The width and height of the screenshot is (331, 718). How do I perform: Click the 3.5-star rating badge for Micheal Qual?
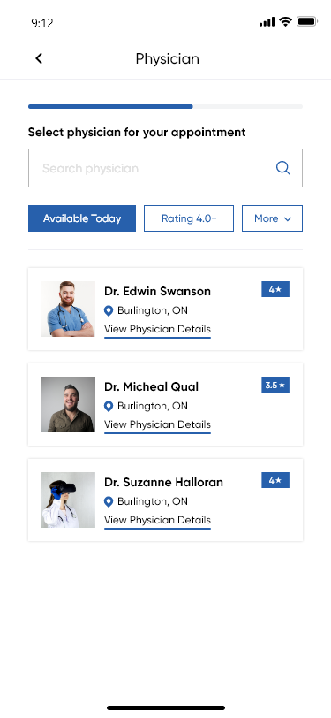click(275, 386)
